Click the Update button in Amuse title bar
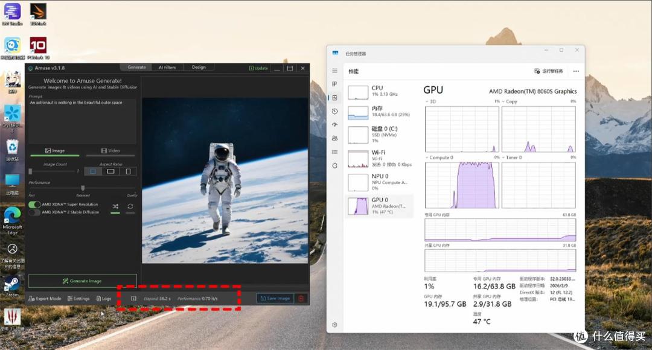 click(258, 68)
